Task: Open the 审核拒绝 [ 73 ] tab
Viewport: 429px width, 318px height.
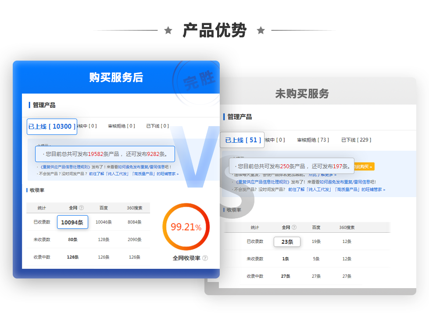Action: [x=313, y=140]
